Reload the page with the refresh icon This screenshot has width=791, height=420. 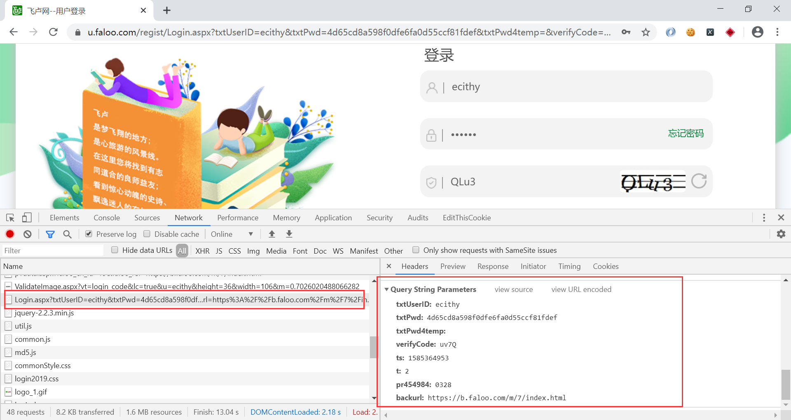53,32
